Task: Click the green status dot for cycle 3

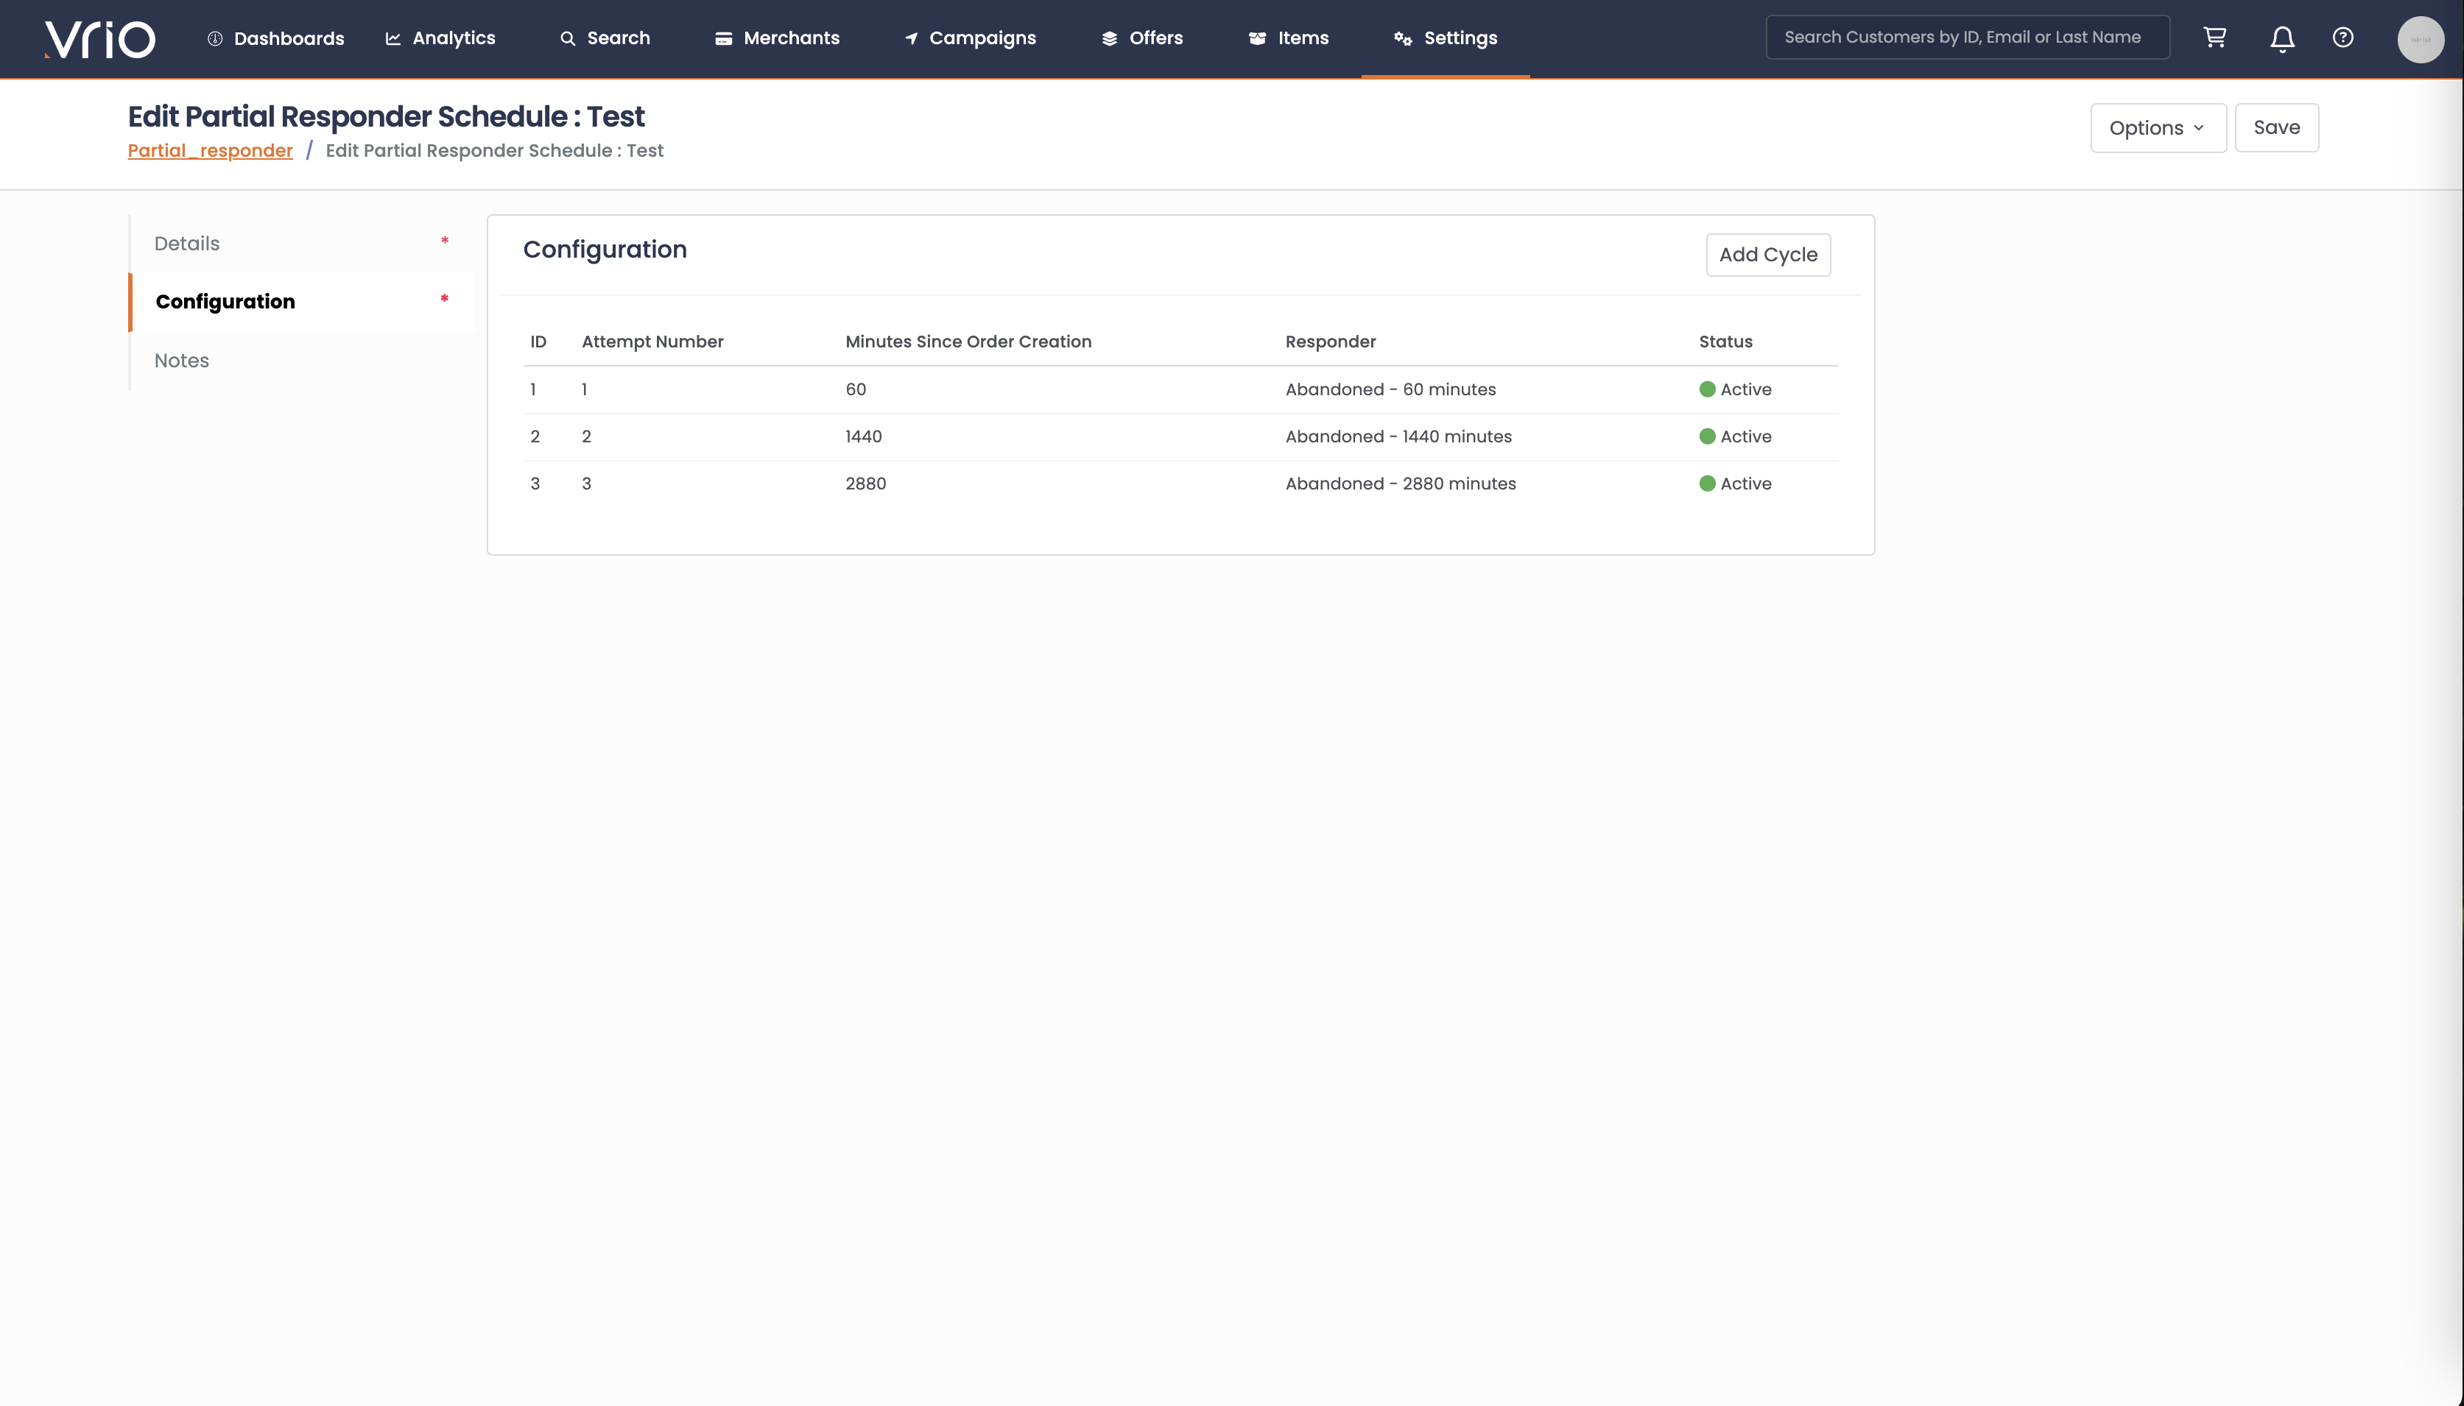Action: click(x=1707, y=484)
